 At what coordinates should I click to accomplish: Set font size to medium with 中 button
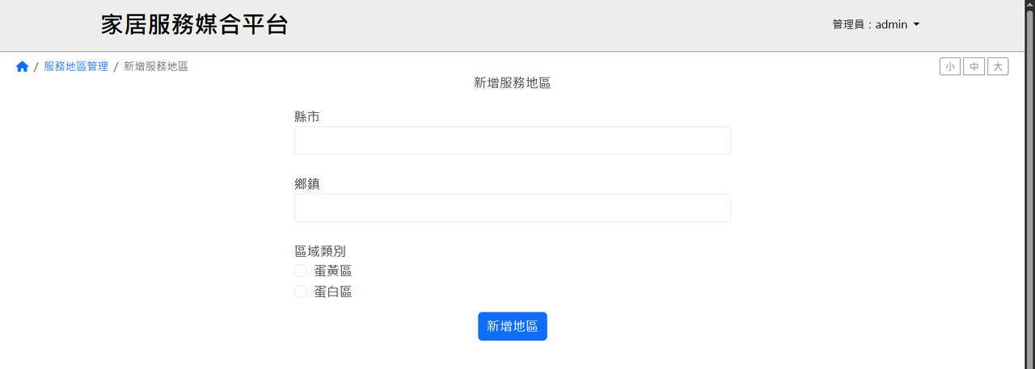click(974, 66)
